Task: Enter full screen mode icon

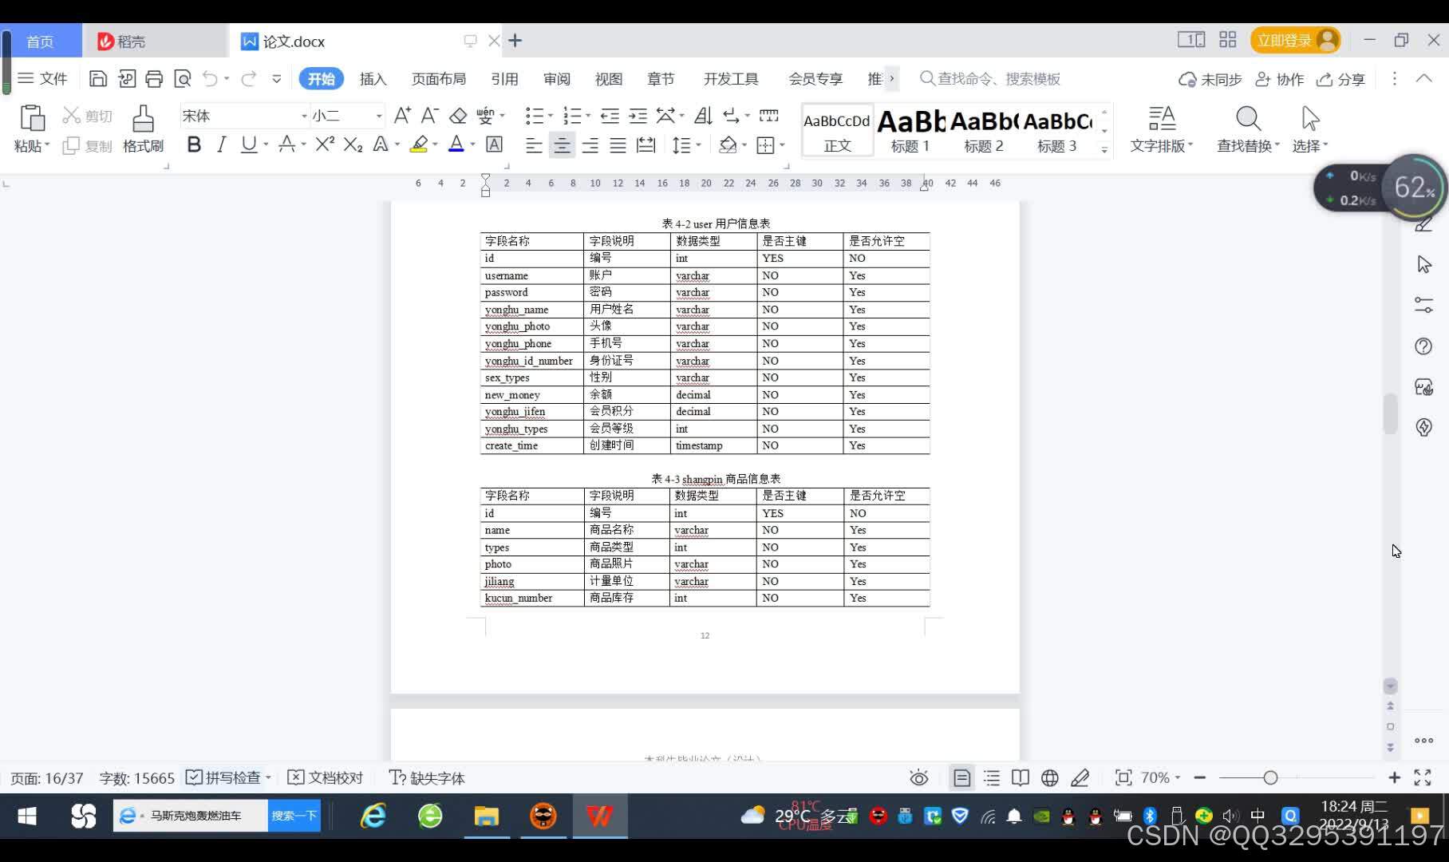Action: point(1423,777)
